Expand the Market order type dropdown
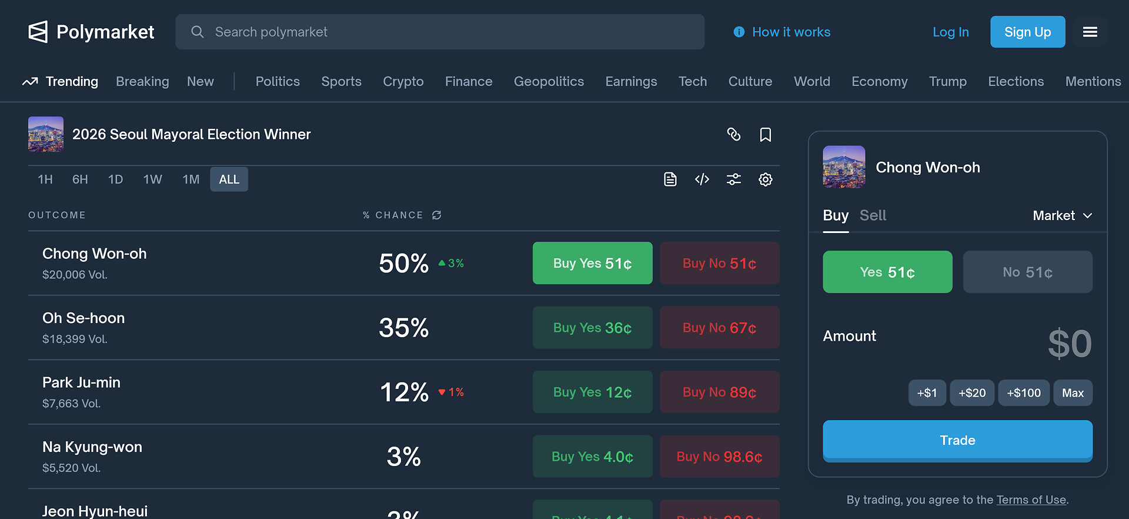This screenshot has width=1129, height=519. pyautogui.click(x=1063, y=216)
